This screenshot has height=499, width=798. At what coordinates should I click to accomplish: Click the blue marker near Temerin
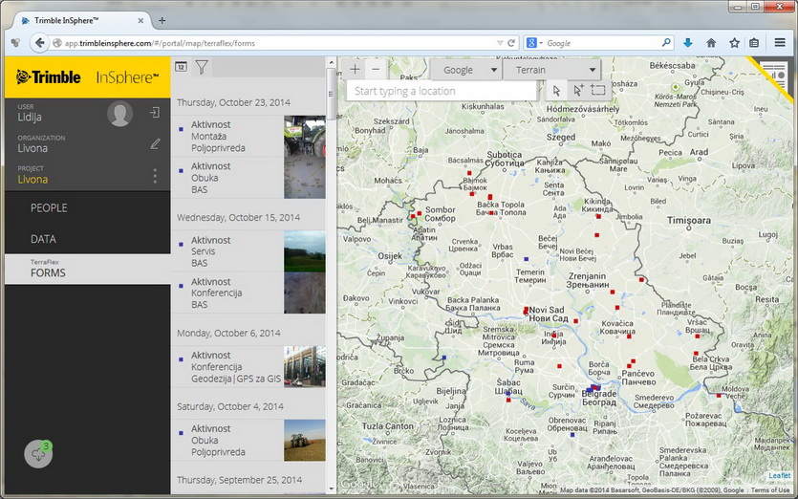coord(527,259)
